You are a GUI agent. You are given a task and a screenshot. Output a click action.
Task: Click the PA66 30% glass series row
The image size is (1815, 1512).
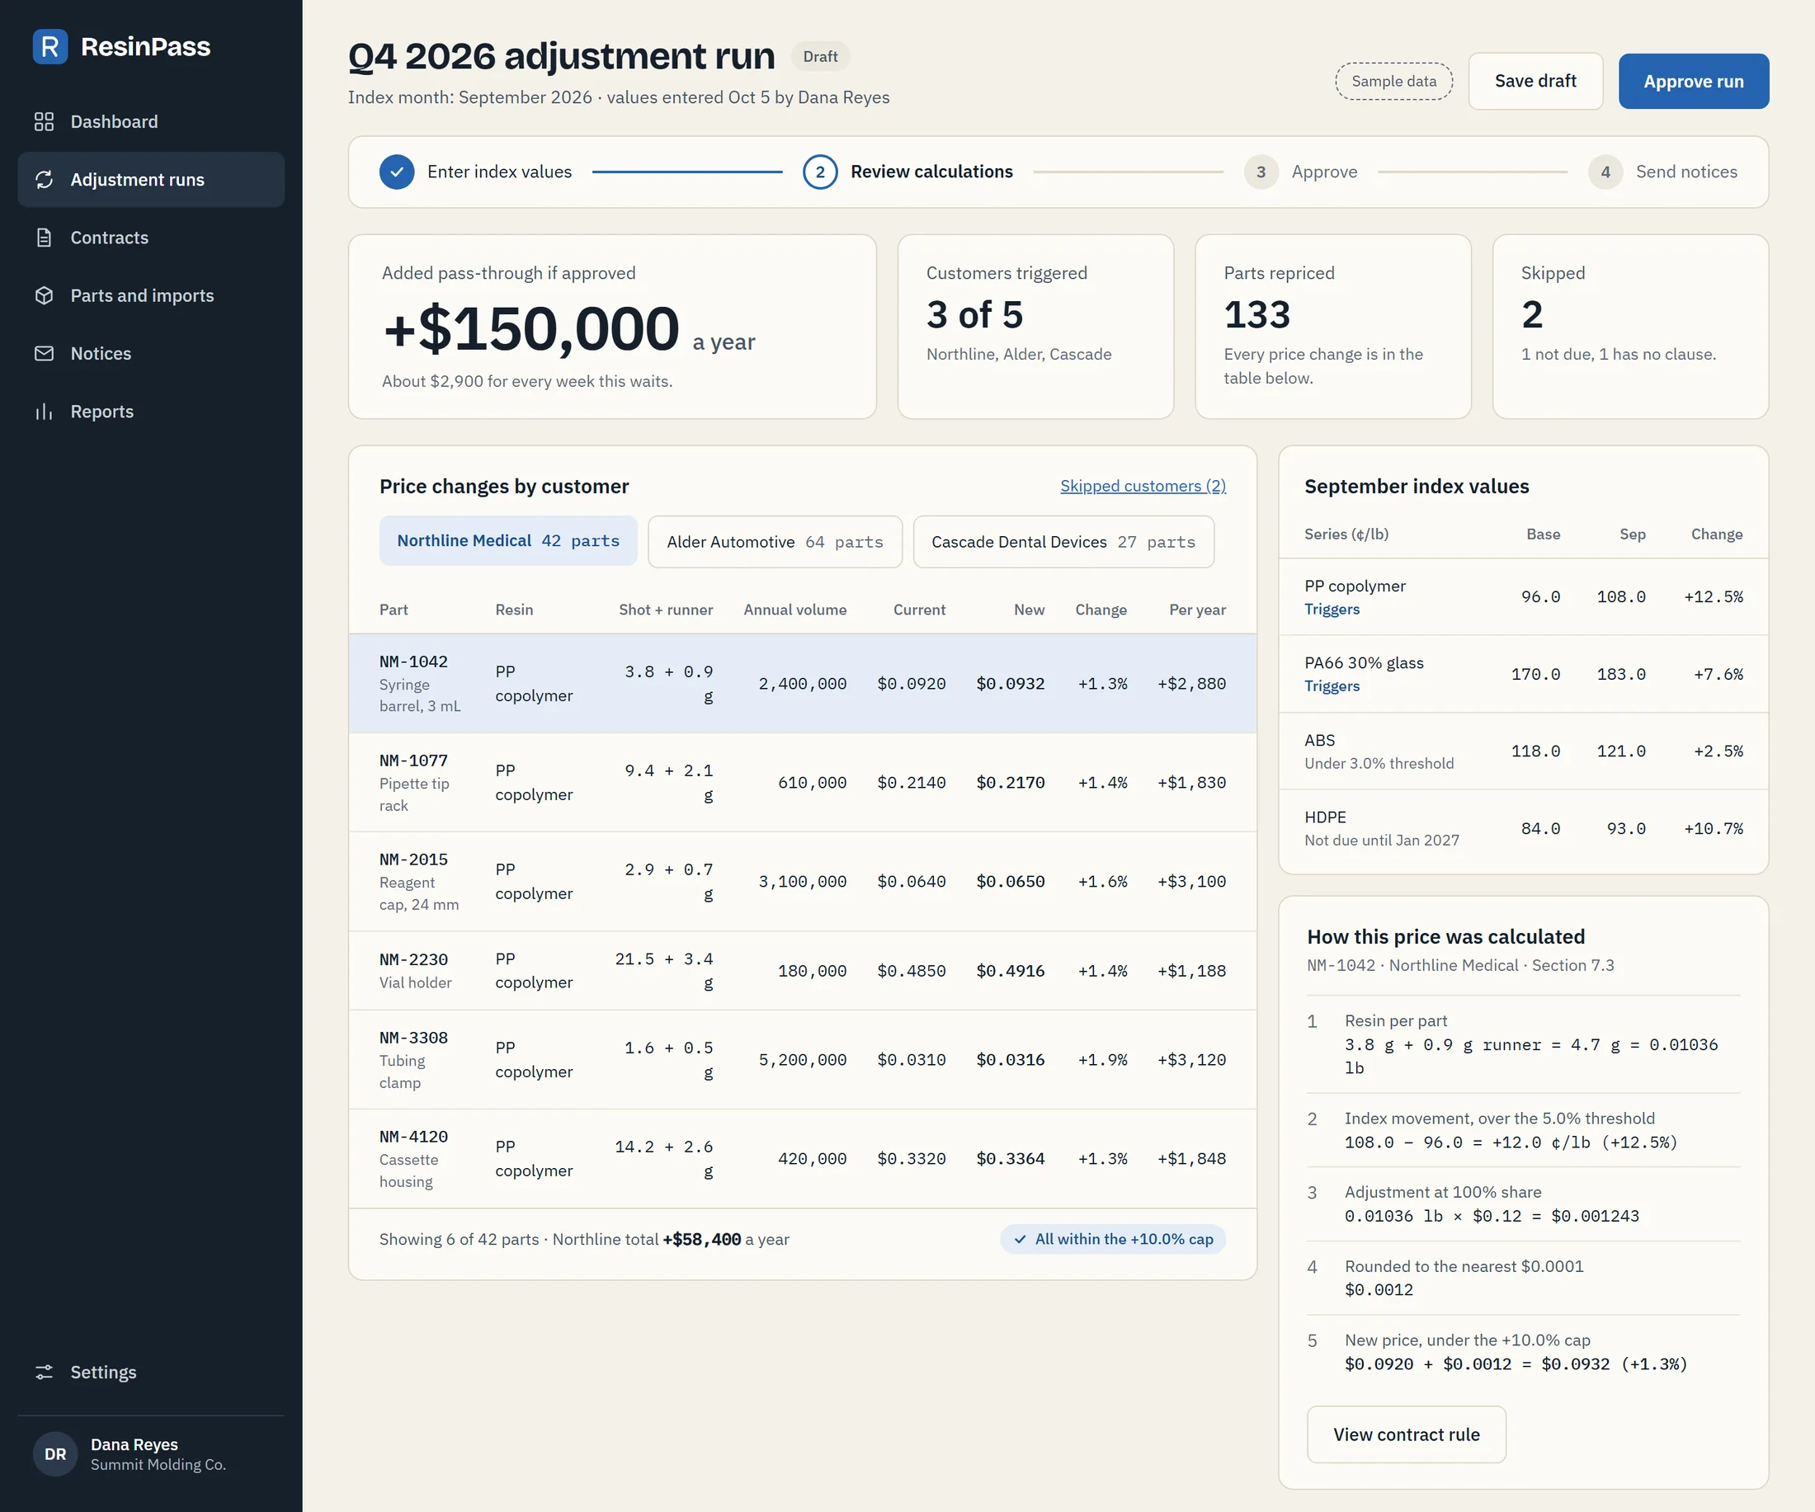click(1523, 674)
